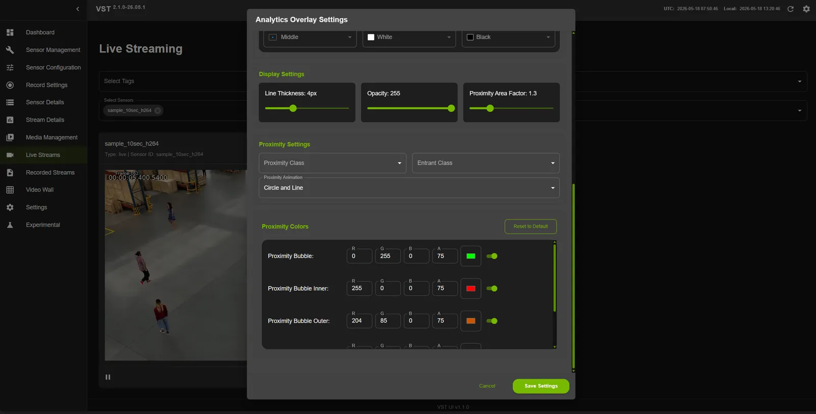Click the Sensor Configuration sliders icon
The image size is (816, 414).
(x=10, y=67)
